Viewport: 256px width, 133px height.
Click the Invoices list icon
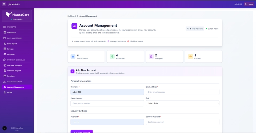click(5, 49)
